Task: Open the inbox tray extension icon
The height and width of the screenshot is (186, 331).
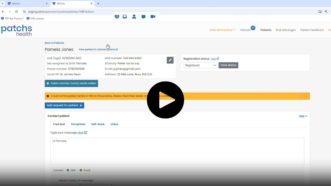Action: (125, 17)
